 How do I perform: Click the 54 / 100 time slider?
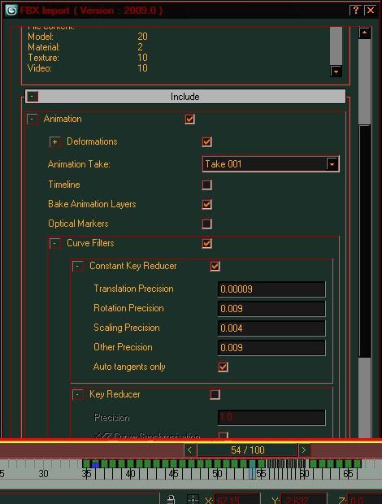click(247, 450)
